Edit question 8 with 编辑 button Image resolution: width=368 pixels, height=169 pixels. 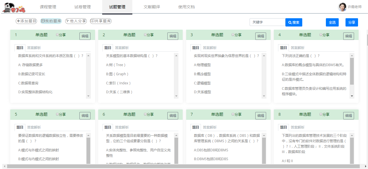(x=349, y=116)
